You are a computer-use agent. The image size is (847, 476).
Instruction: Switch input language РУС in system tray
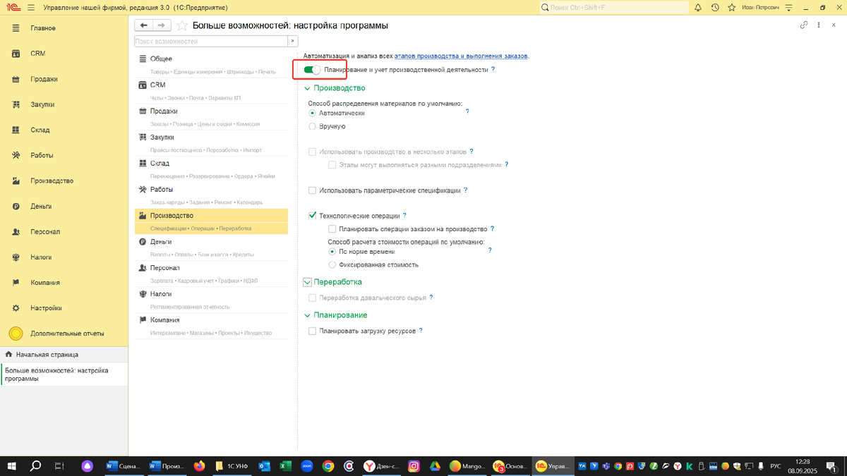click(x=775, y=466)
